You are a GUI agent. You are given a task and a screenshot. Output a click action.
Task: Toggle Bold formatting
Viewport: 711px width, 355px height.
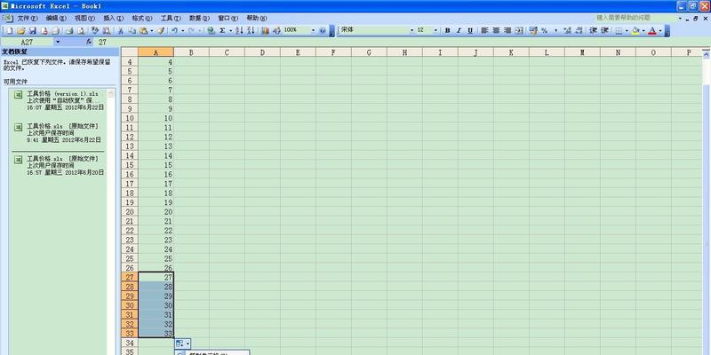448,30
